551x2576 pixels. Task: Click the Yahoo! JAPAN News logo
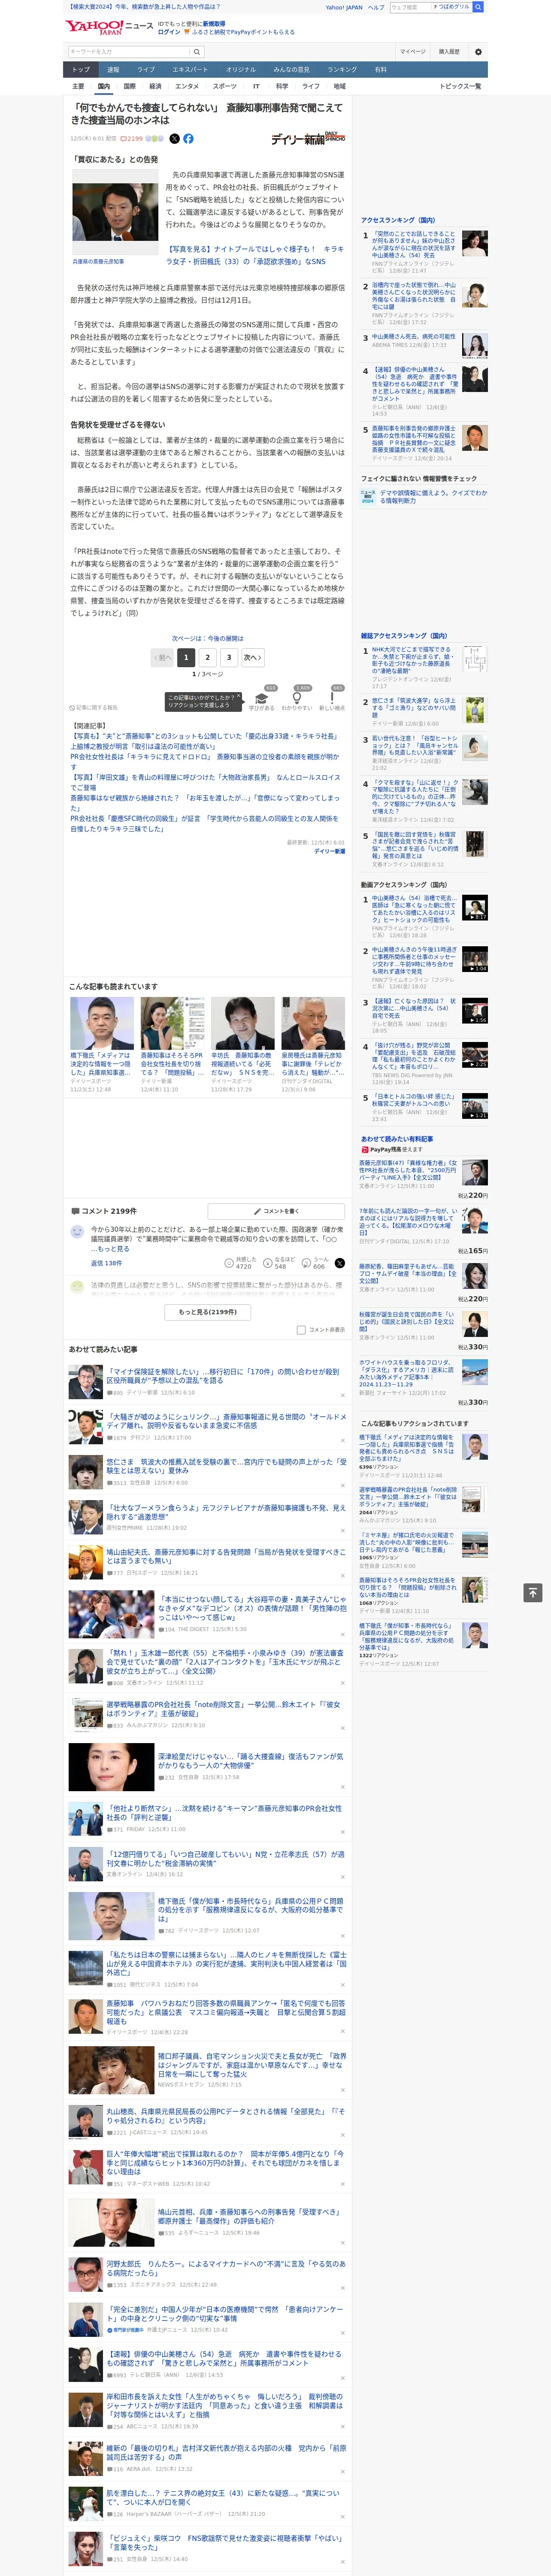[x=109, y=27]
